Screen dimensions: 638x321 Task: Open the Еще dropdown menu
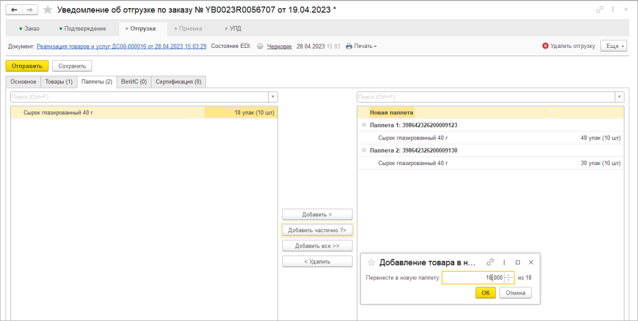tap(615, 47)
